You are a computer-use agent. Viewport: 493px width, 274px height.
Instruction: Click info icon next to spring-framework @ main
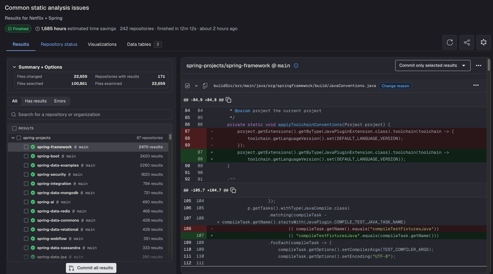(296, 65)
